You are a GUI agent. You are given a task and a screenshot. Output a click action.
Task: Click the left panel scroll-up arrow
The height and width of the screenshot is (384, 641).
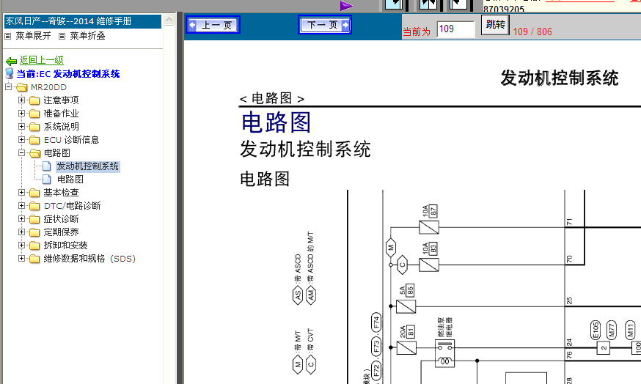coord(169,20)
